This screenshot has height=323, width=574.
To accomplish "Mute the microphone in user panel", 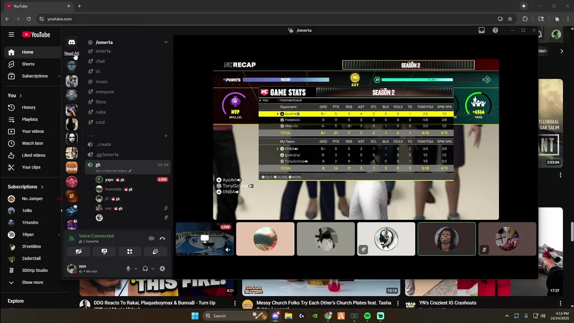I will (x=128, y=269).
